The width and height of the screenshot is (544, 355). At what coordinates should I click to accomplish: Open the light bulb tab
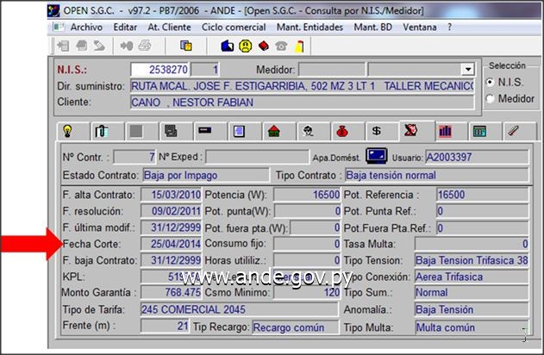68,131
